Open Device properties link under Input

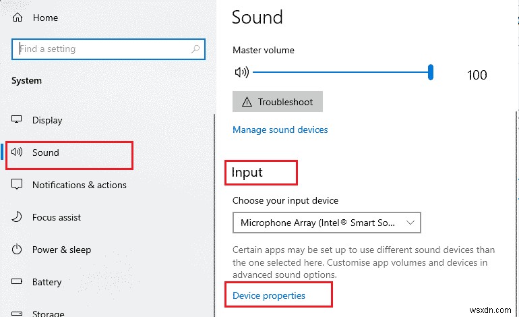pyautogui.click(x=269, y=295)
